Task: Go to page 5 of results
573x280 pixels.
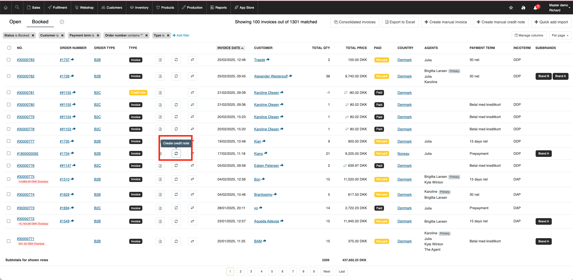Action: (272, 271)
